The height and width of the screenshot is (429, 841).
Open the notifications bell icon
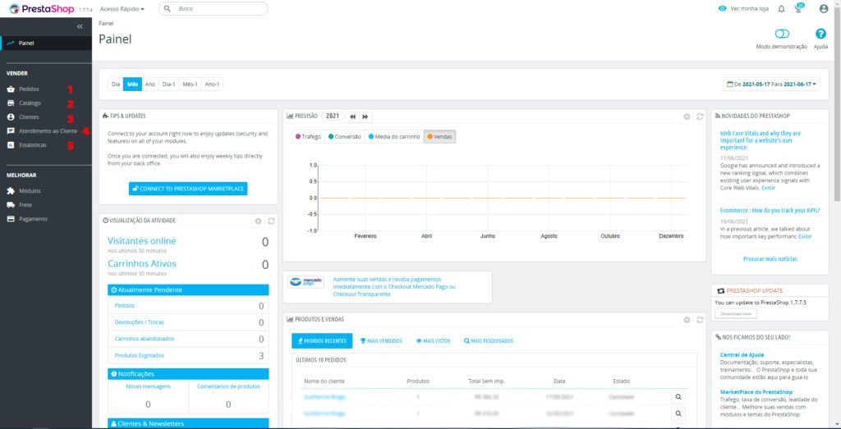click(781, 9)
